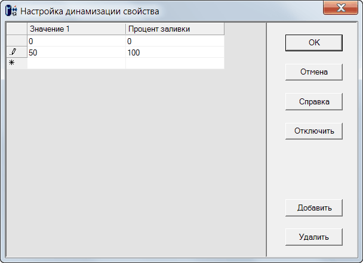Add a row with Добавить button
Viewport: 363px width, 263px height.
(x=313, y=208)
